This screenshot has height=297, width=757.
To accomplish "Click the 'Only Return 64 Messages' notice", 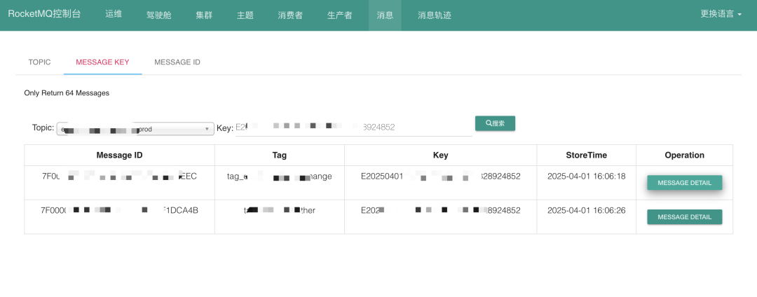I will point(67,93).
